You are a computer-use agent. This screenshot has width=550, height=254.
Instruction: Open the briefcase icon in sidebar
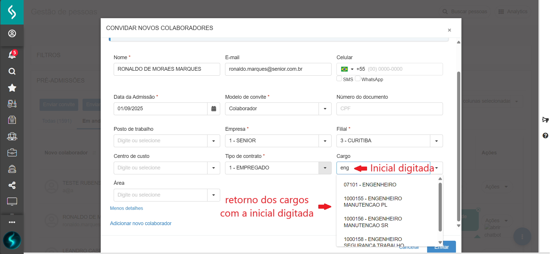coord(12,152)
